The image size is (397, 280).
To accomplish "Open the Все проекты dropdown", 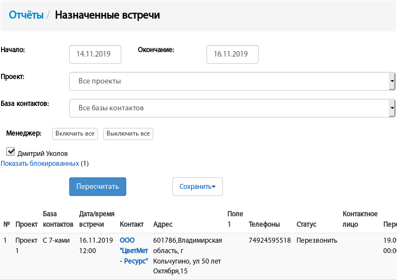I will click(x=232, y=81).
